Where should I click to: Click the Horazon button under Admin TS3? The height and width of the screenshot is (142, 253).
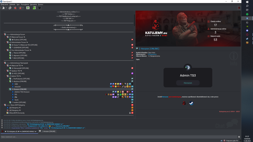188,83
